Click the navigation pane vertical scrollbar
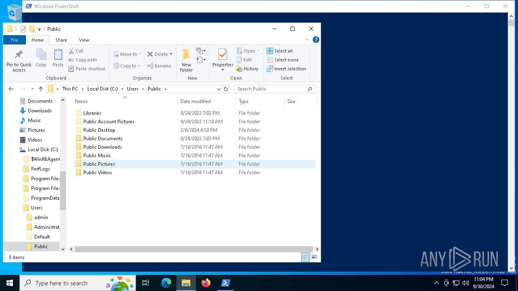 [63, 190]
